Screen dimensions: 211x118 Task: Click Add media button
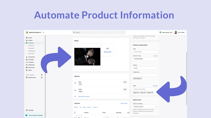[x=108, y=49]
